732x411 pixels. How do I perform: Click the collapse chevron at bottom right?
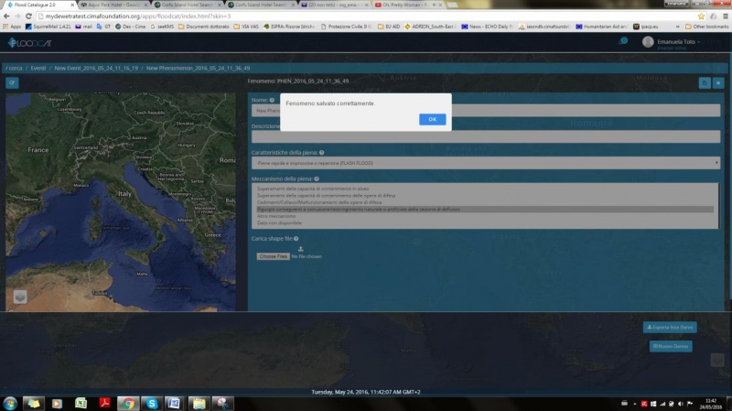pyautogui.click(x=717, y=360)
